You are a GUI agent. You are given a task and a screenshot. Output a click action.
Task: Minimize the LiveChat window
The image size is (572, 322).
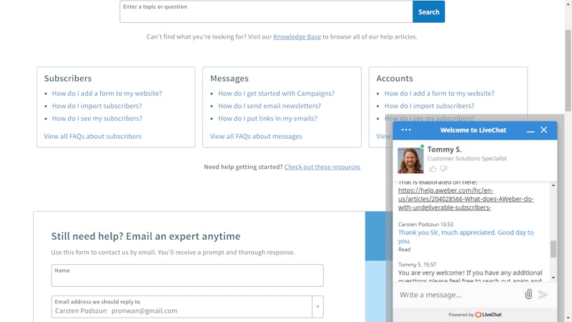pyautogui.click(x=531, y=130)
